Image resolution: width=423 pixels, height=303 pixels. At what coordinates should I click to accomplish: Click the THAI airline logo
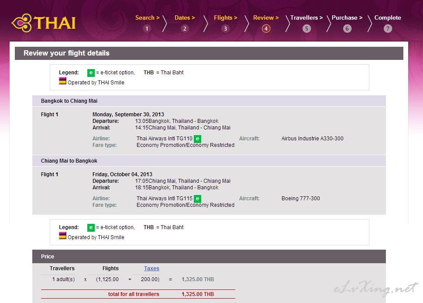(x=44, y=23)
